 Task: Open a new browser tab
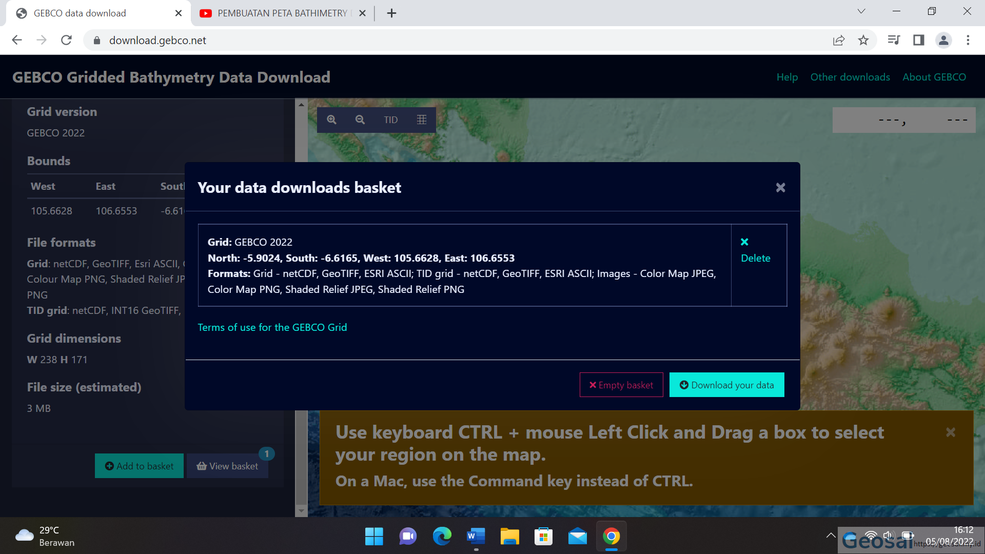point(391,13)
